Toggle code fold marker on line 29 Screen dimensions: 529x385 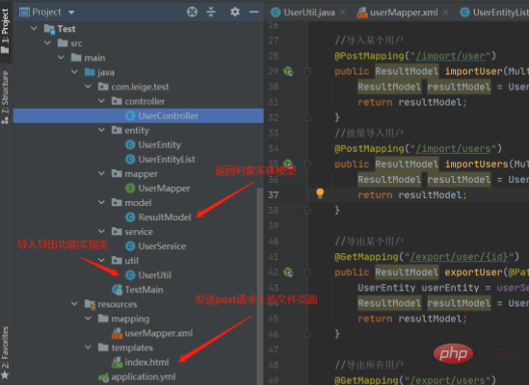tap(307, 71)
